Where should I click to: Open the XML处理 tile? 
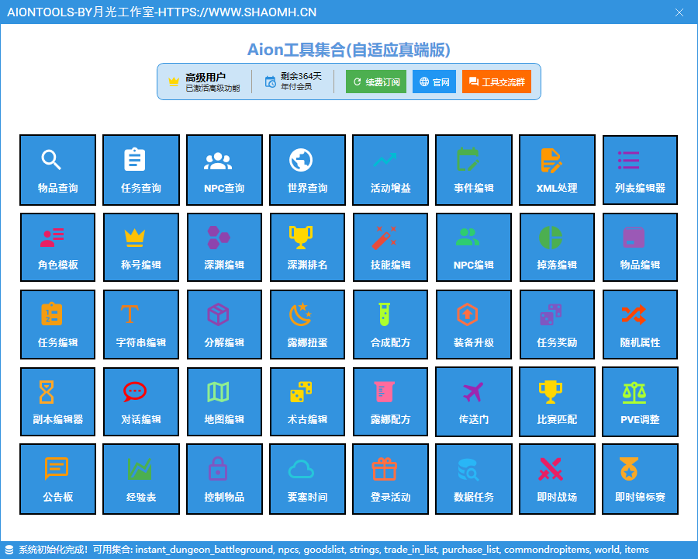tap(557, 170)
